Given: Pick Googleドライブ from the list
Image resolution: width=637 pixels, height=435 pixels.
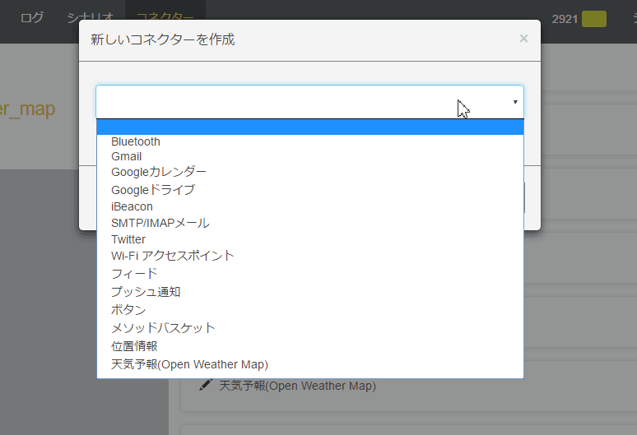Looking at the screenshot, I should (x=153, y=189).
